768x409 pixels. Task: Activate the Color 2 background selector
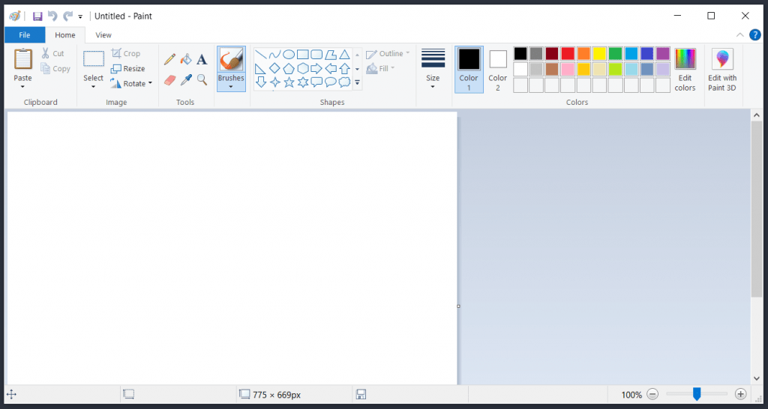point(498,69)
